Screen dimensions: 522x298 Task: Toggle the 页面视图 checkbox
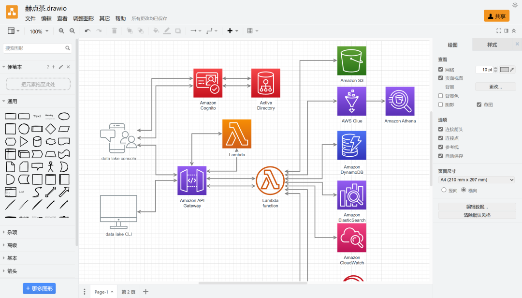pos(440,78)
